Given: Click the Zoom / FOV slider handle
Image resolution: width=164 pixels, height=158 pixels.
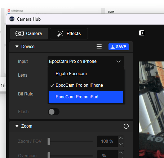Looking at the screenshot, I should pyautogui.click(x=49, y=141).
